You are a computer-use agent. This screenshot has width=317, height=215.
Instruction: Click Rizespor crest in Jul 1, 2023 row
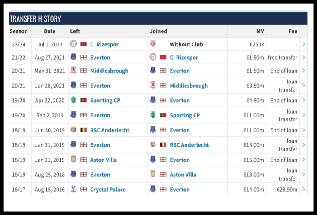pyautogui.click(x=73, y=44)
